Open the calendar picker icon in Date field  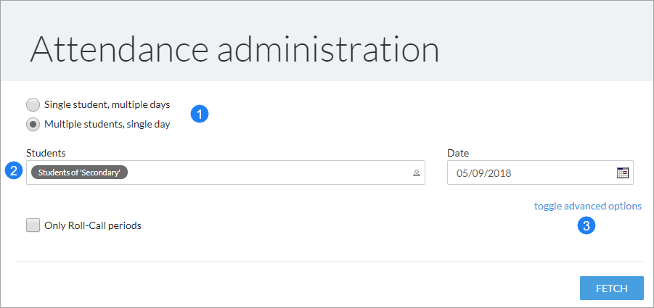pos(622,172)
